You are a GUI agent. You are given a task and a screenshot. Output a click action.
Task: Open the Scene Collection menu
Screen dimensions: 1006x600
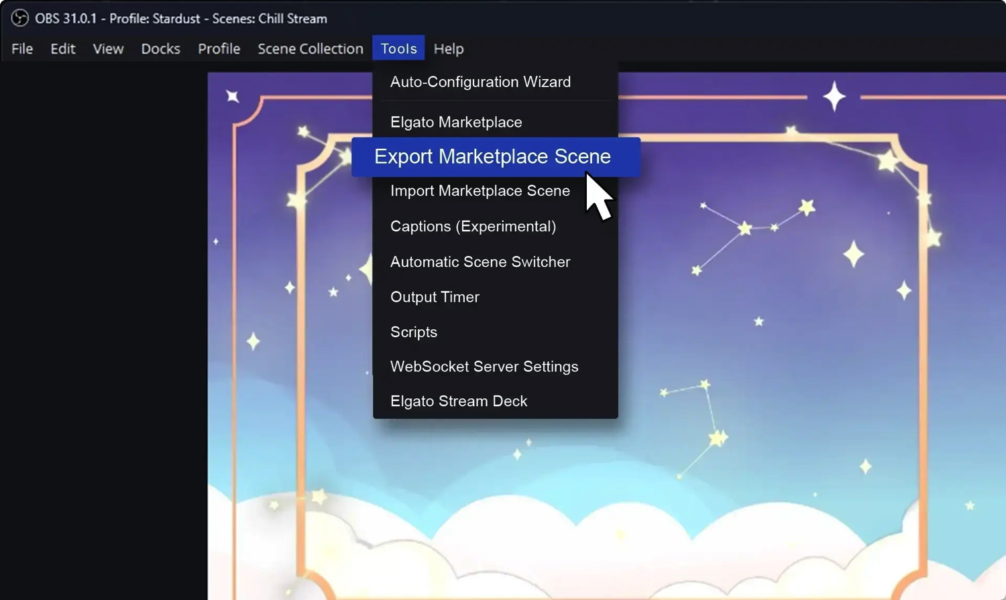pyautogui.click(x=310, y=48)
